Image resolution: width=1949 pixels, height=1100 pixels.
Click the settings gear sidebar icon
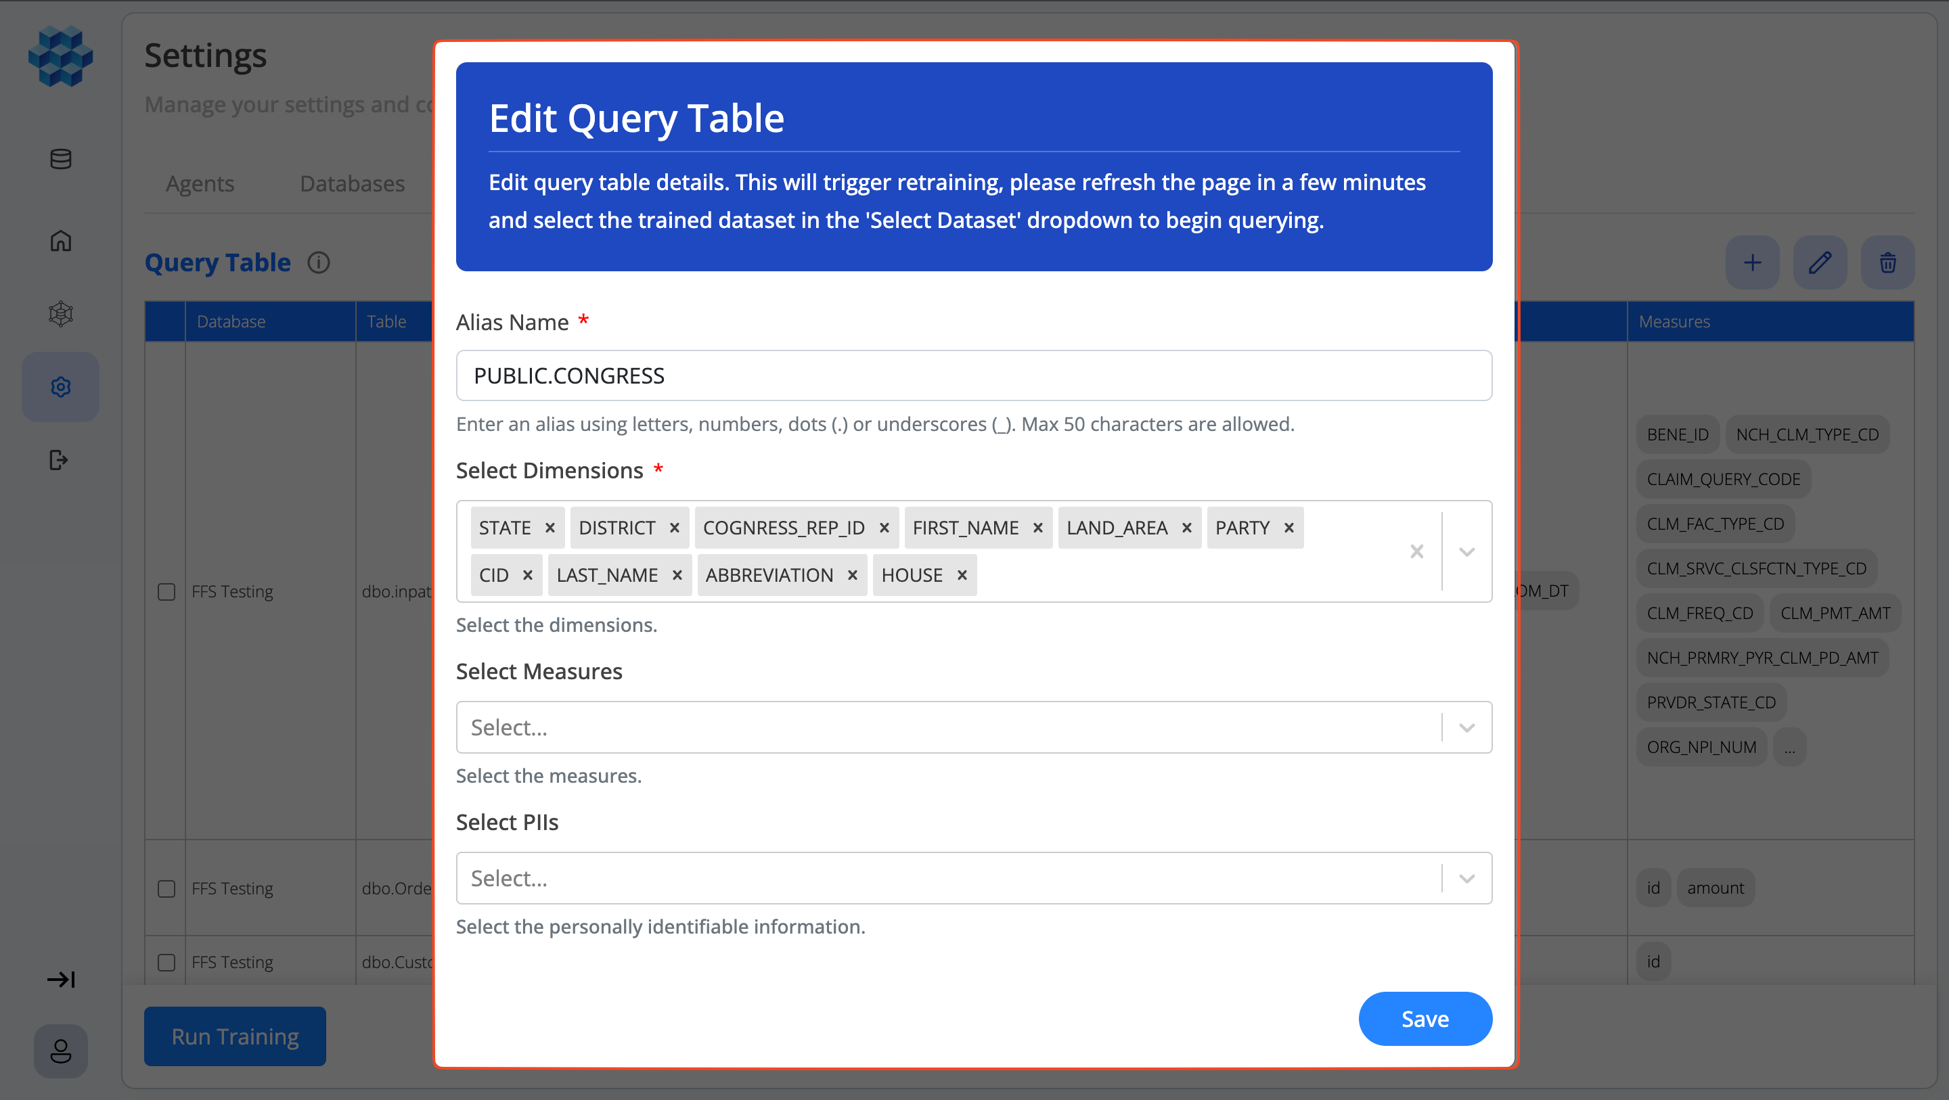pos(60,386)
